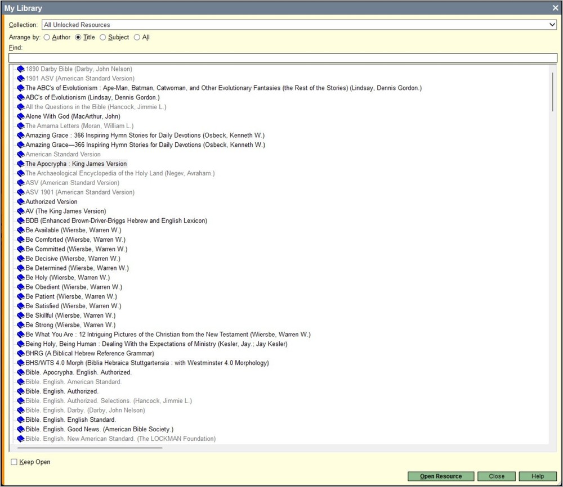Select Be What You Are entry

click(168, 335)
